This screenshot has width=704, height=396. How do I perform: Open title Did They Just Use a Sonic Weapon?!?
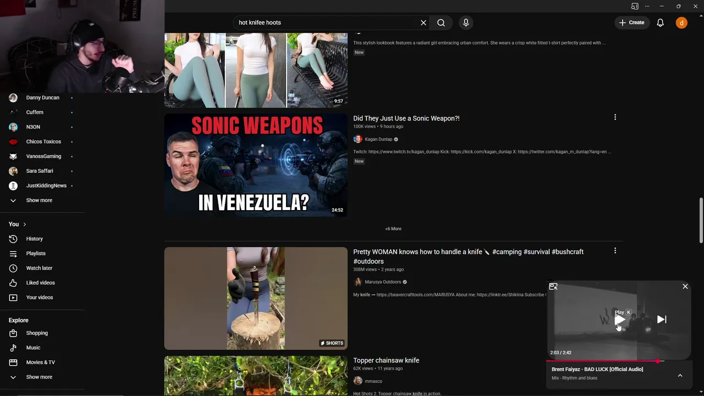point(406,118)
